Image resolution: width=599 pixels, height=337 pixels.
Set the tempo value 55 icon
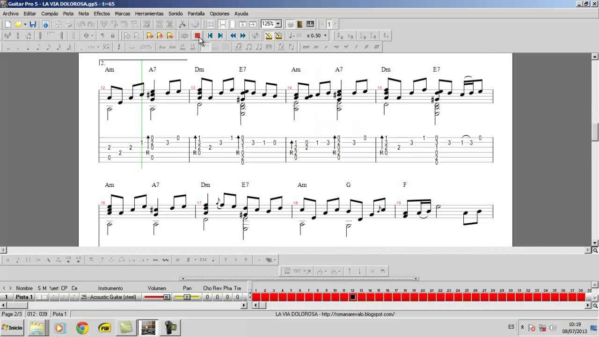coord(296,36)
